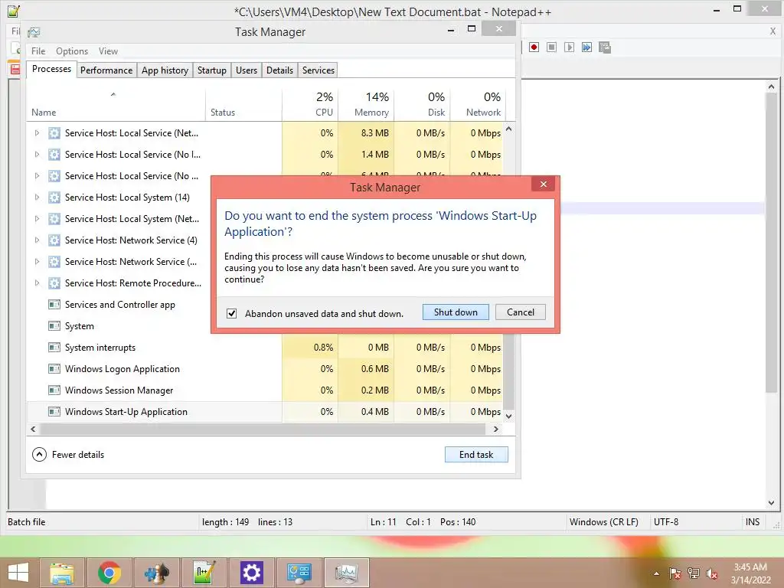
Task: Show hidden icons in the system tray
Action: [656, 573]
